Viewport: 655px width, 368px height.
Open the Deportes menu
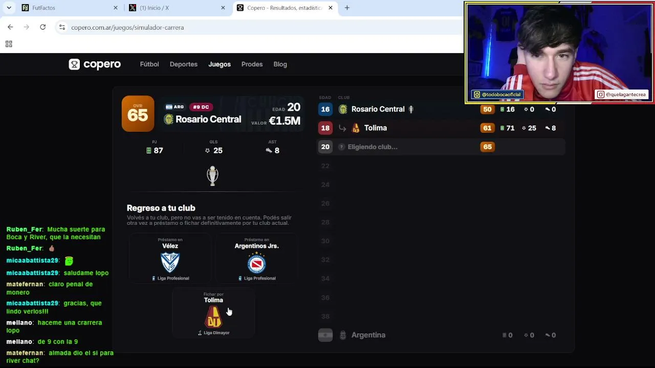point(184,64)
